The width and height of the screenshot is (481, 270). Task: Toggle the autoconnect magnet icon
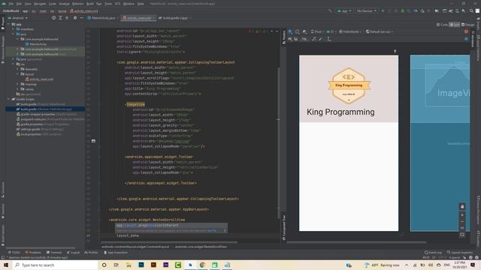tap(296, 39)
